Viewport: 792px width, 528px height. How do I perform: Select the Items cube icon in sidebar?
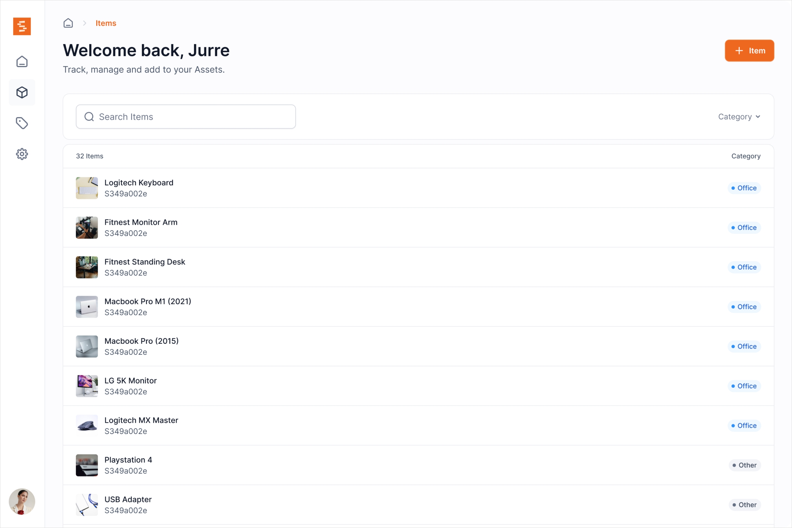(x=22, y=92)
